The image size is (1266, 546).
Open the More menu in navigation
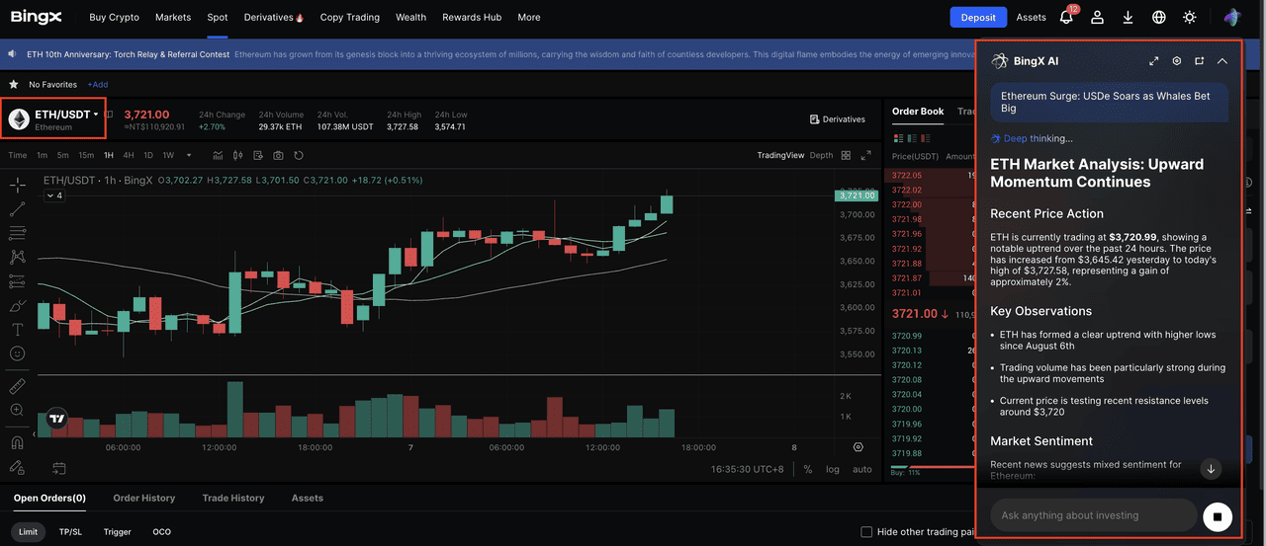[528, 17]
